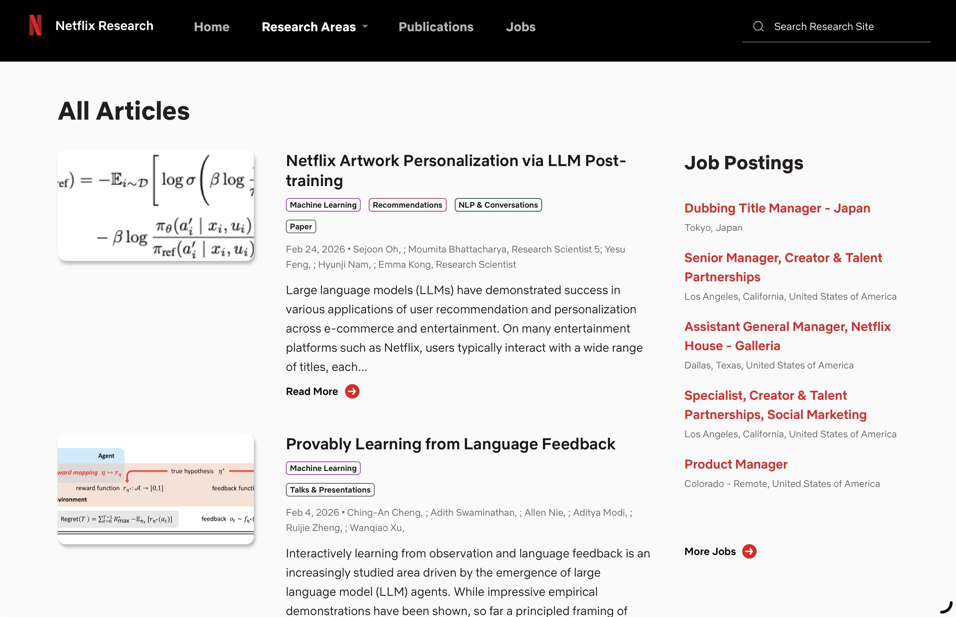Click the 'Large language models (LLMs)' summary paragraph
This screenshot has height=617, width=956.
464,329
